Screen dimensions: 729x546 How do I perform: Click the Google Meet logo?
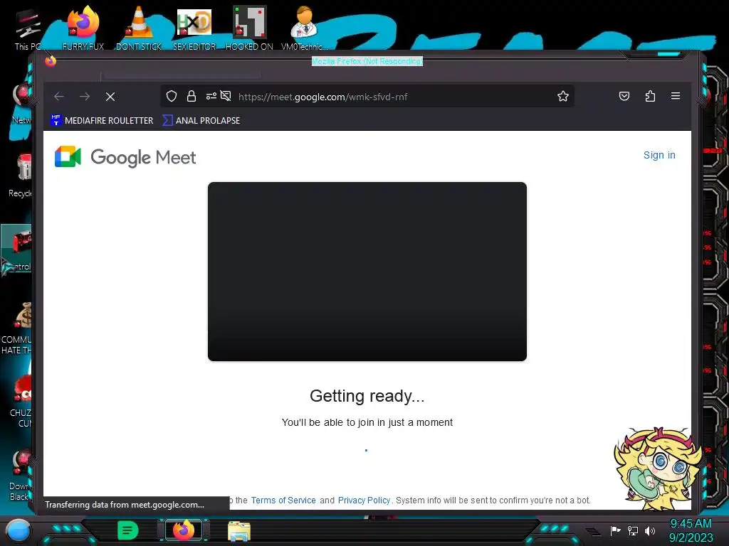click(125, 157)
